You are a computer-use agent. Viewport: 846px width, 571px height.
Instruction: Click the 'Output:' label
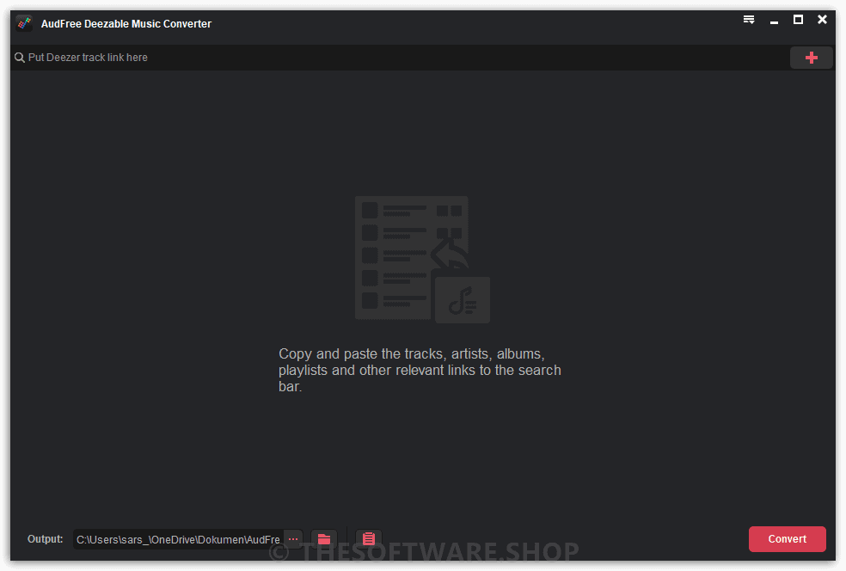pyautogui.click(x=46, y=539)
